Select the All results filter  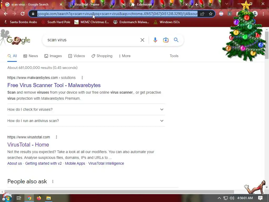[12, 56]
